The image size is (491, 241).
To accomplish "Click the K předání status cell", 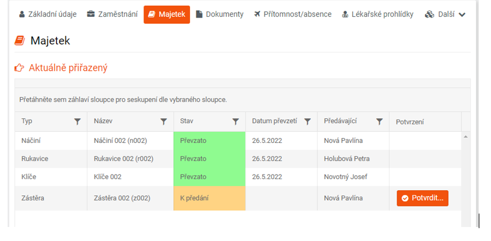I will [x=209, y=198].
